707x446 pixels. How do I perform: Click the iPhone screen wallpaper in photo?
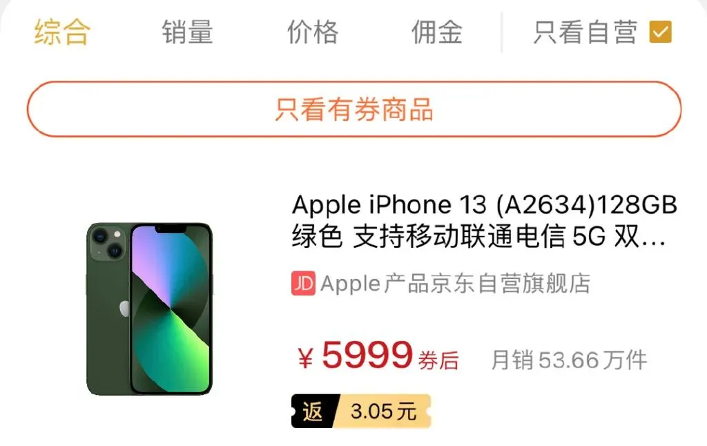click(x=171, y=309)
